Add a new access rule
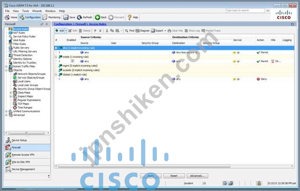300x191 pixels. [x=59, y=31]
